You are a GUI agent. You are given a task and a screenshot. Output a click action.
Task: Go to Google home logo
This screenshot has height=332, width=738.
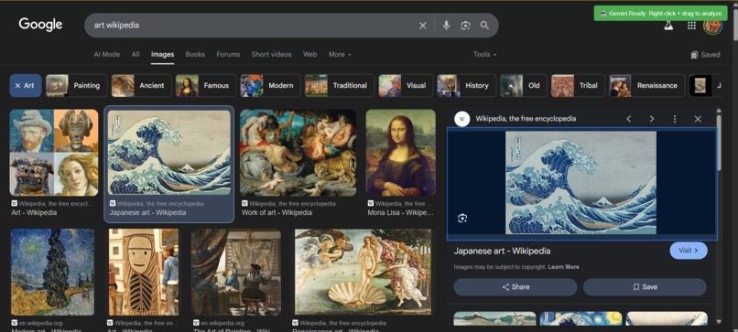point(40,25)
